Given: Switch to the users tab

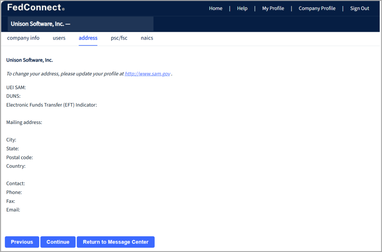Looking at the screenshot, I should click(x=59, y=38).
